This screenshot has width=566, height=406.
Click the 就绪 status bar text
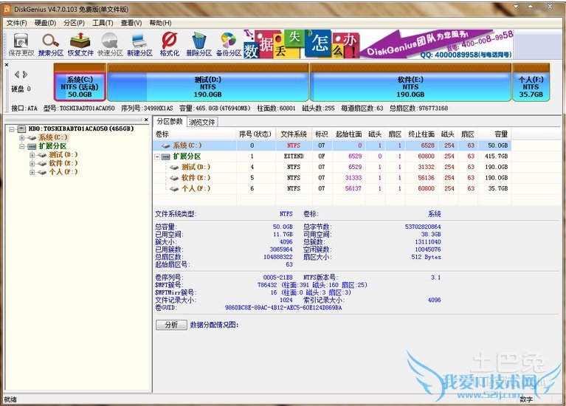pos(10,399)
